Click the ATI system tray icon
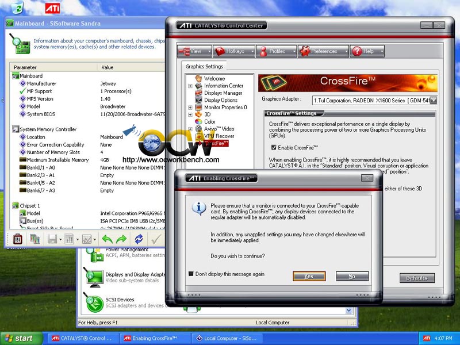 coord(427,338)
